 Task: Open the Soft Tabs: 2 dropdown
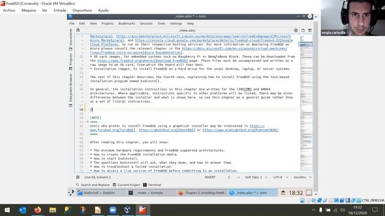point(256,177)
